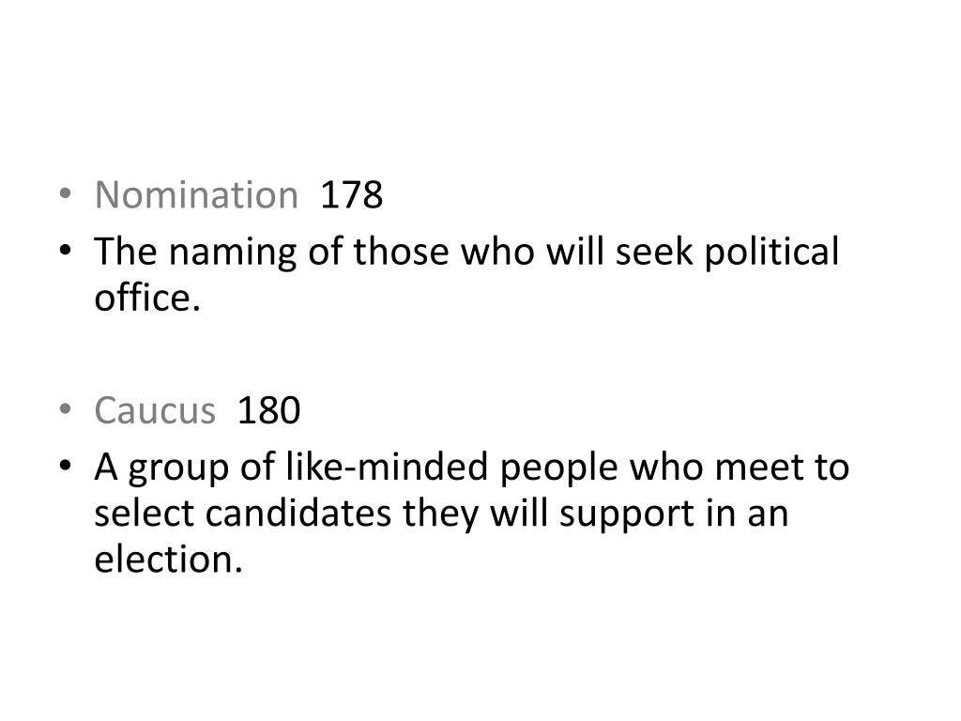
Task: Click the word 'naming' in first definition
Action: (x=233, y=253)
